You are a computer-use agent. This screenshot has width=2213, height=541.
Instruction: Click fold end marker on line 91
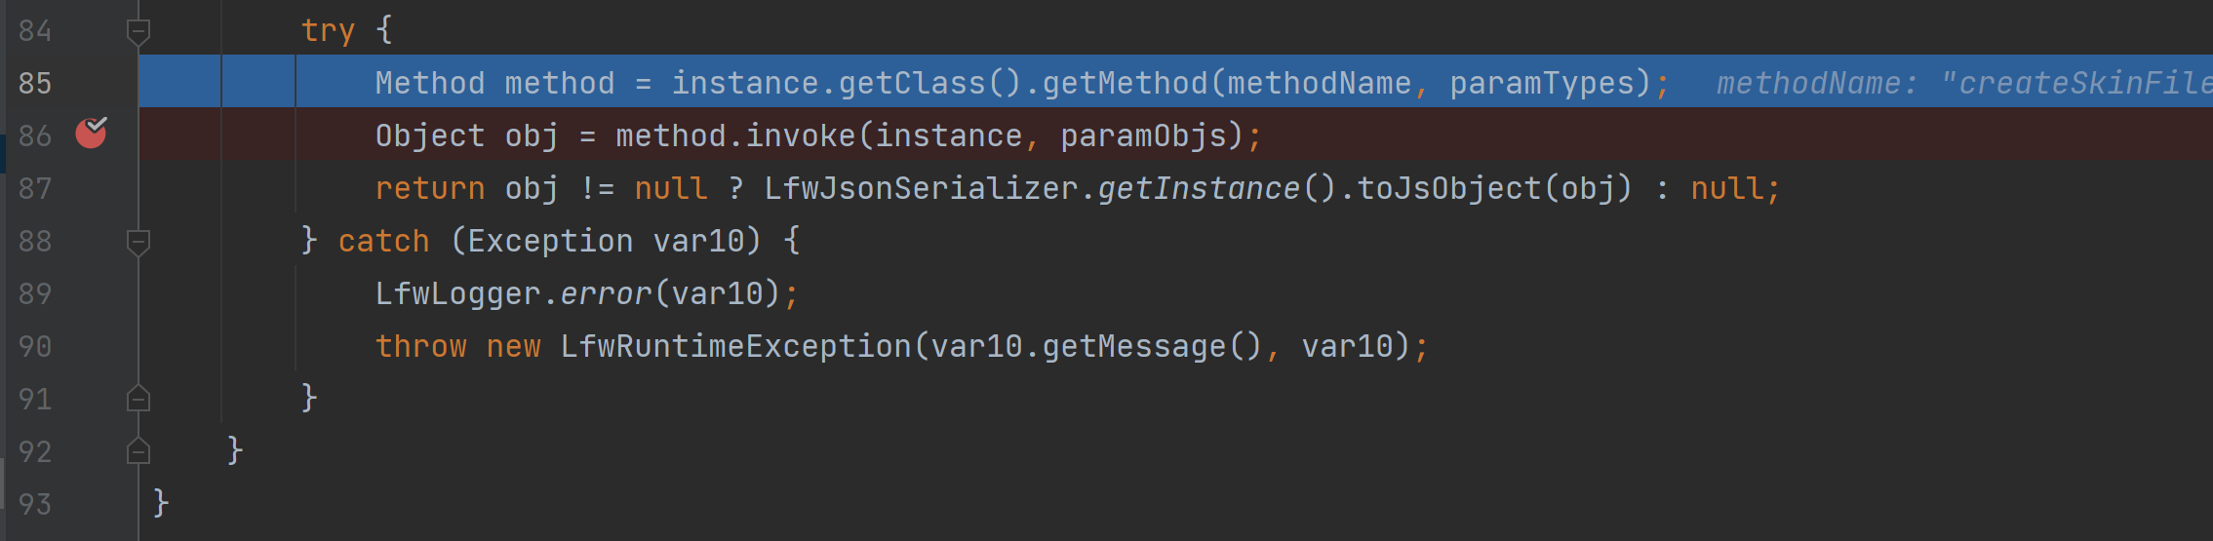(138, 399)
